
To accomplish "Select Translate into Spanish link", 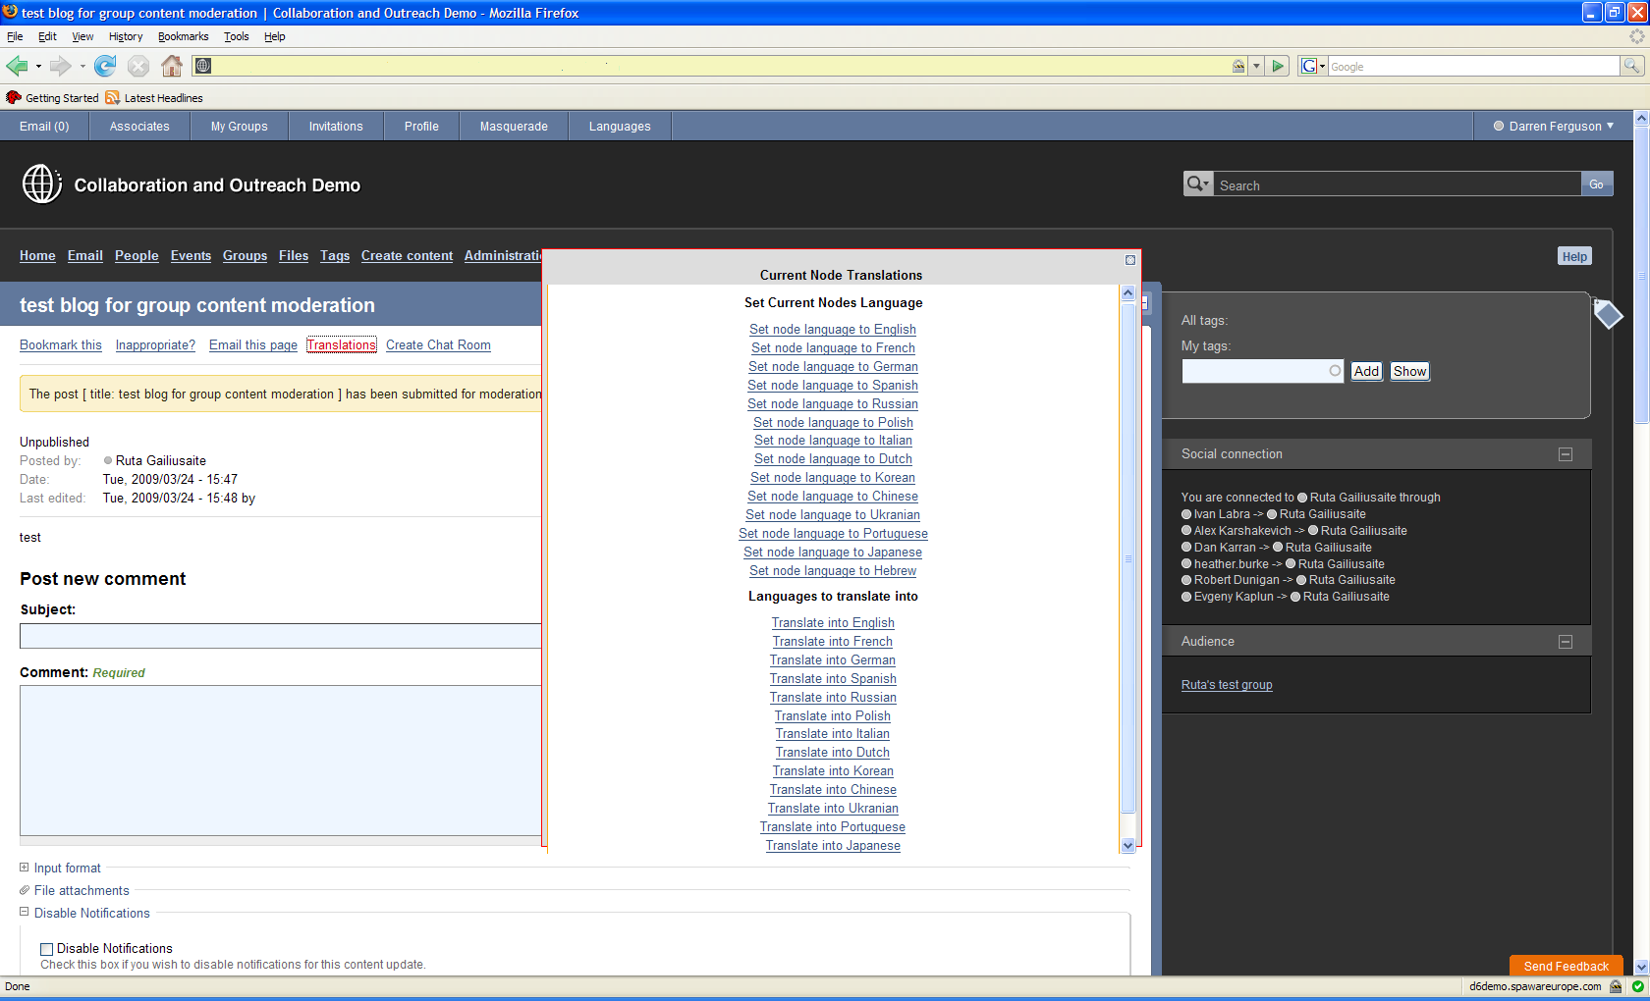I will (x=833, y=678).
